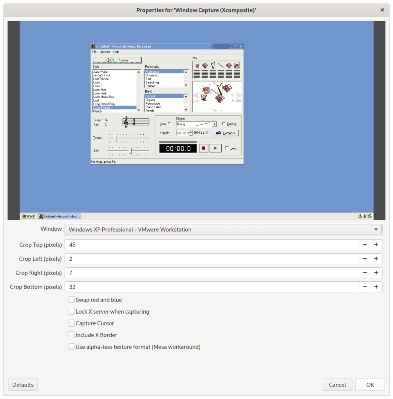Click the Tempo slider handle
Viewport: 393px width, 399px height.
(x=116, y=138)
